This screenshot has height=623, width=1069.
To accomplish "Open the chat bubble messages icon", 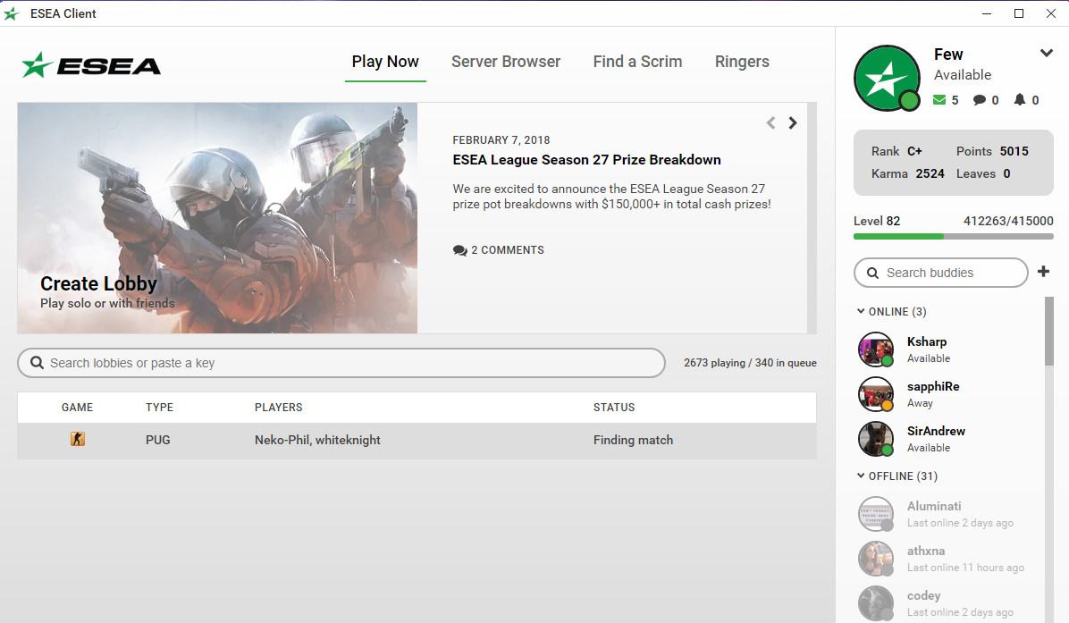I will coord(980,100).
